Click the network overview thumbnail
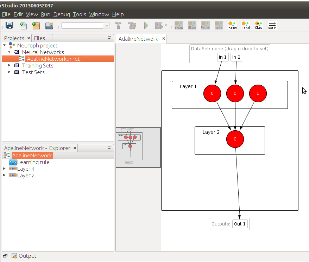The height and width of the screenshot is (262, 309). tap(138, 147)
